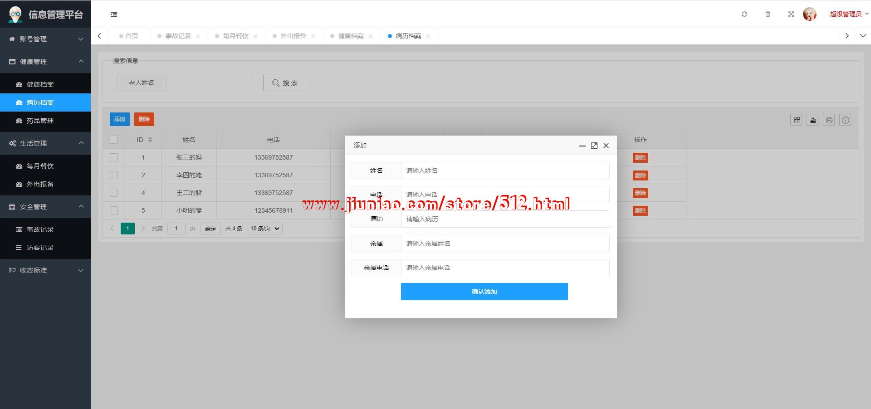Open 药品管理 in the sidebar
The image size is (871, 409).
click(x=40, y=121)
